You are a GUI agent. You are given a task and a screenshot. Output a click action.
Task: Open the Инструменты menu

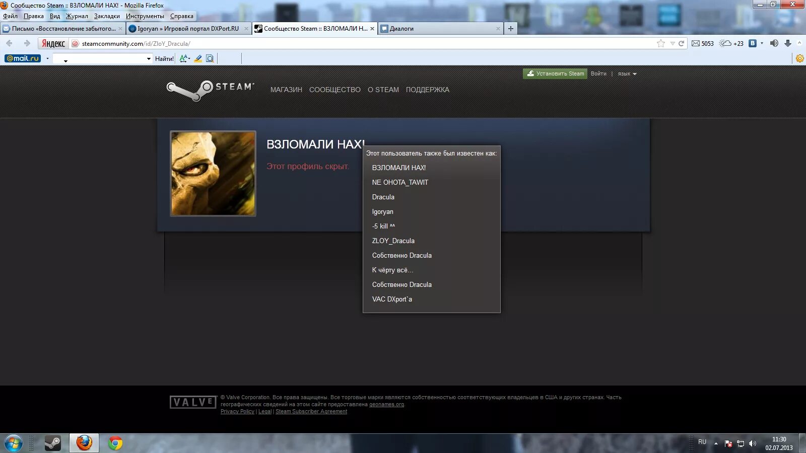pos(145,16)
